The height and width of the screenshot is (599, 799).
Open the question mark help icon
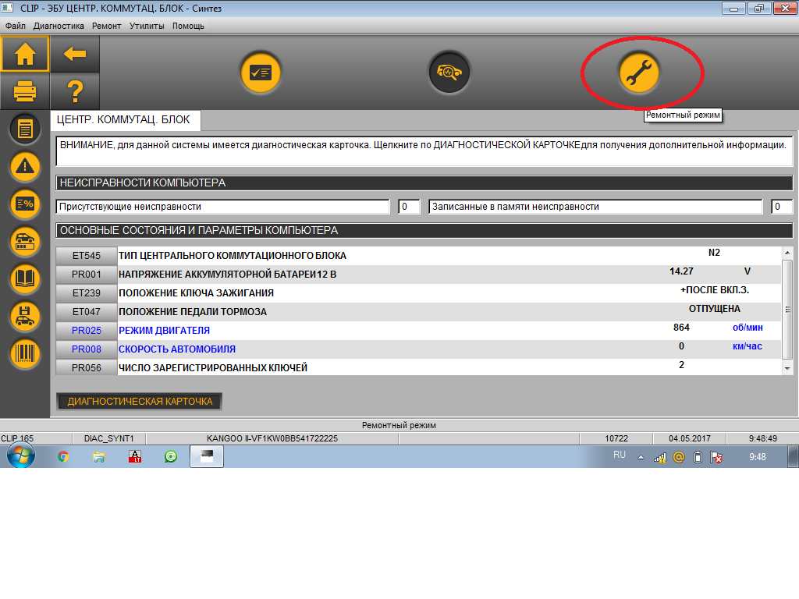click(x=75, y=91)
